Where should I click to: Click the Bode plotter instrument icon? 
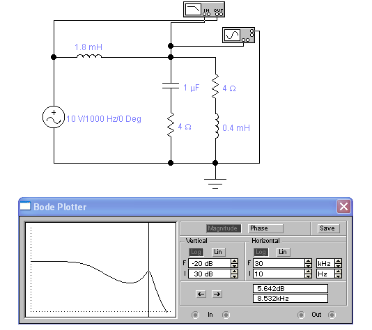coord(204,10)
